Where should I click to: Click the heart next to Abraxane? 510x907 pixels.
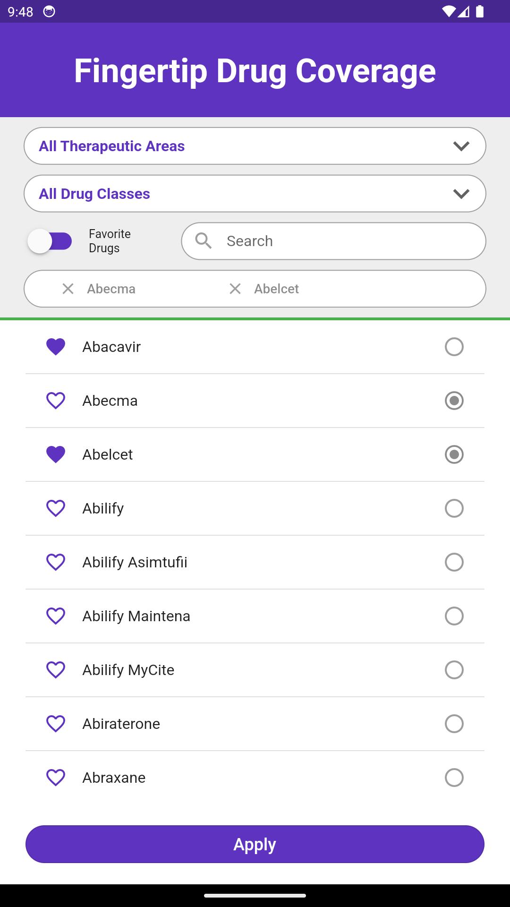tap(56, 778)
